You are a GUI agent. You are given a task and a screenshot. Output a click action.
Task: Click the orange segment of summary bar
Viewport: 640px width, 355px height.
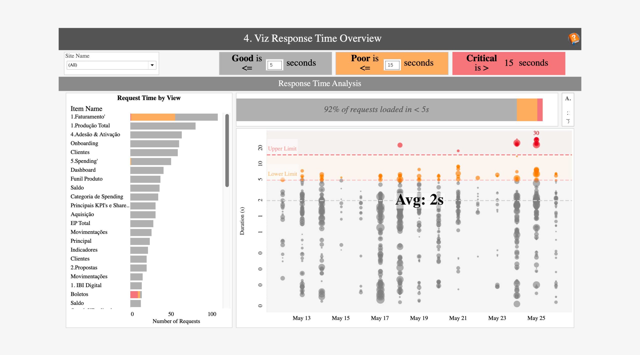coord(527,110)
